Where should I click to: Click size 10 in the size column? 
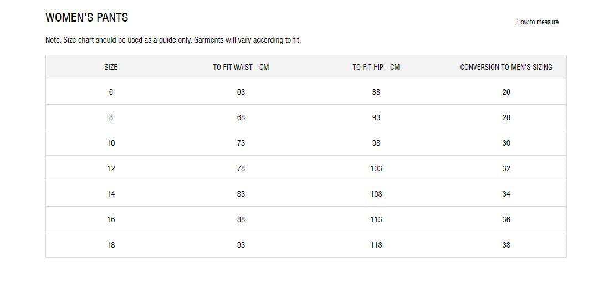111,143
